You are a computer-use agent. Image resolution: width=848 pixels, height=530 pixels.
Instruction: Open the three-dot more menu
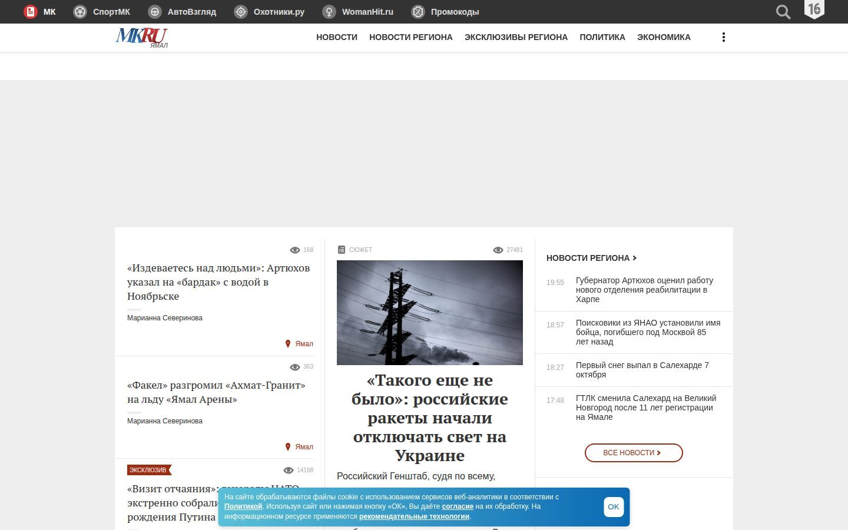(x=724, y=37)
